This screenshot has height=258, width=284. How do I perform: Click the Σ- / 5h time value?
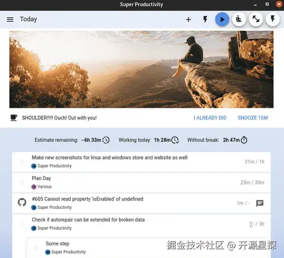[x=257, y=224]
